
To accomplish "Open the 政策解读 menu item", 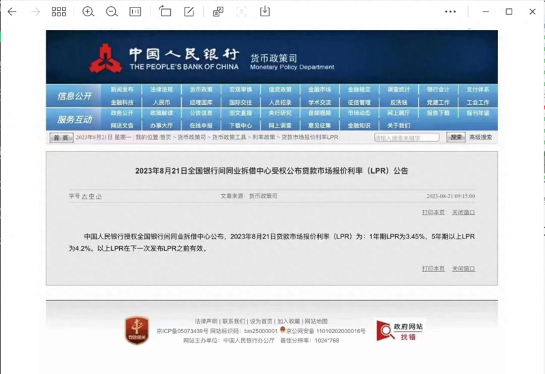I will (x=161, y=113).
